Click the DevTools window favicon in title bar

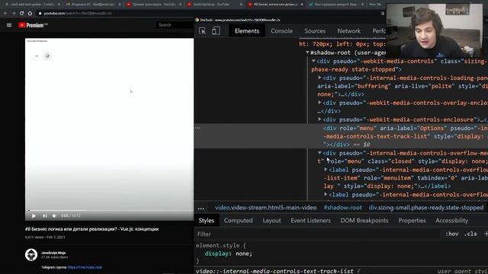197,20
